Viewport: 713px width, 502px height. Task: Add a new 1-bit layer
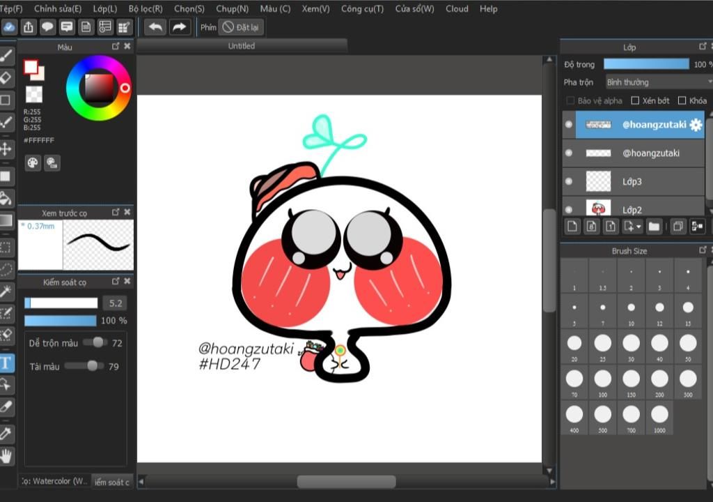610,227
